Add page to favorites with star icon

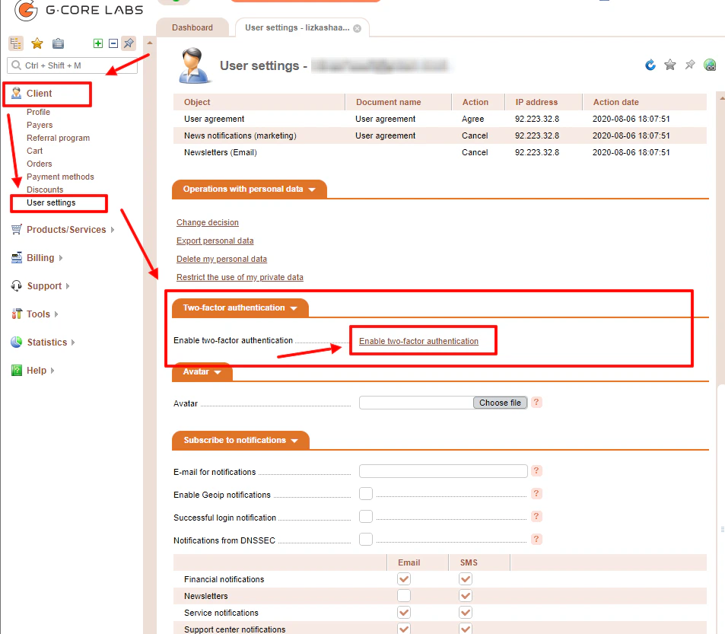pyautogui.click(x=670, y=65)
